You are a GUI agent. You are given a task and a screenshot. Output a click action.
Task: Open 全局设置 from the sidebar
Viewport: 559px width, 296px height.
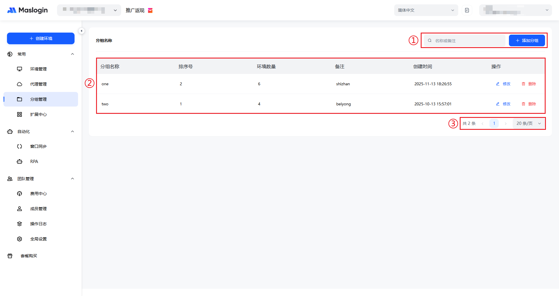[x=38, y=239]
